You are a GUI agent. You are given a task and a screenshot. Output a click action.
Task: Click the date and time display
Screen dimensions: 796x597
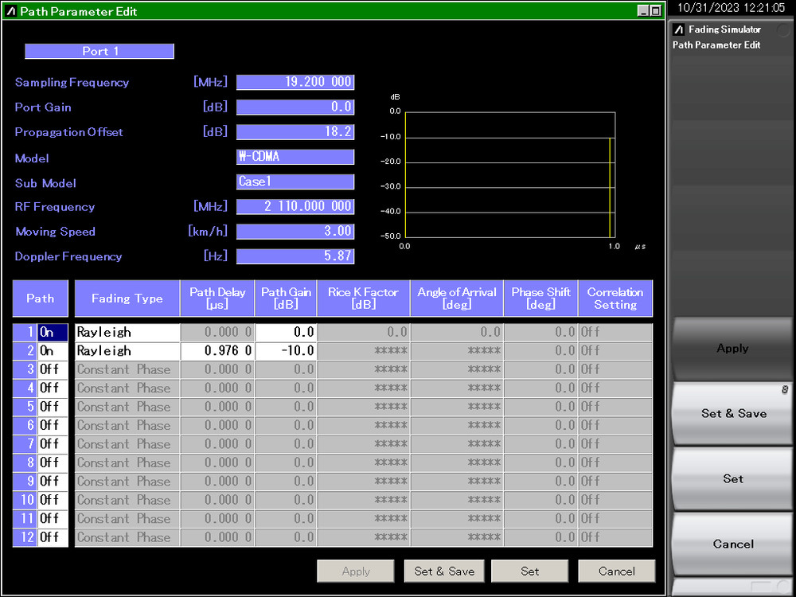[x=731, y=8]
